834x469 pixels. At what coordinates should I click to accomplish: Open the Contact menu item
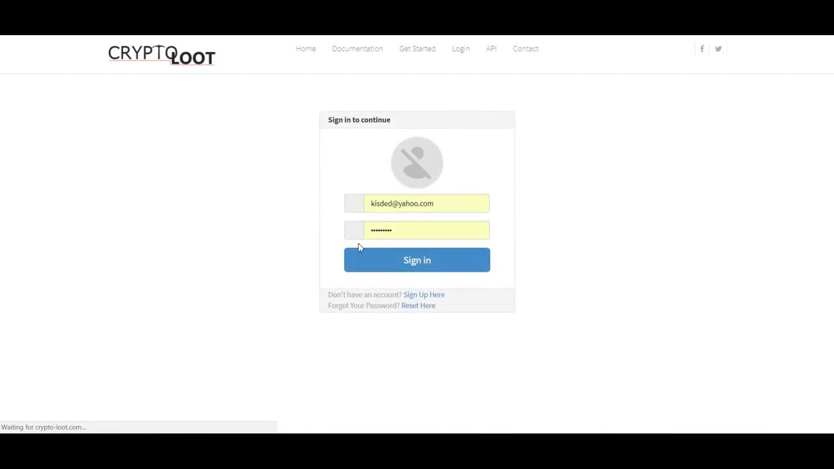click(525, 49)
